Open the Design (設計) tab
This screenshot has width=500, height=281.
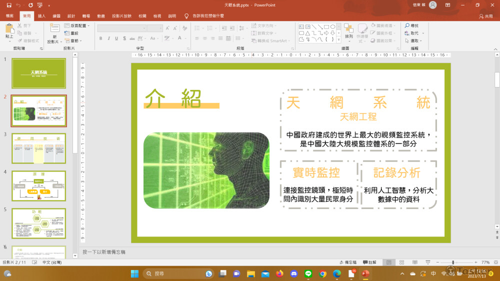click(x=71, y=16)
